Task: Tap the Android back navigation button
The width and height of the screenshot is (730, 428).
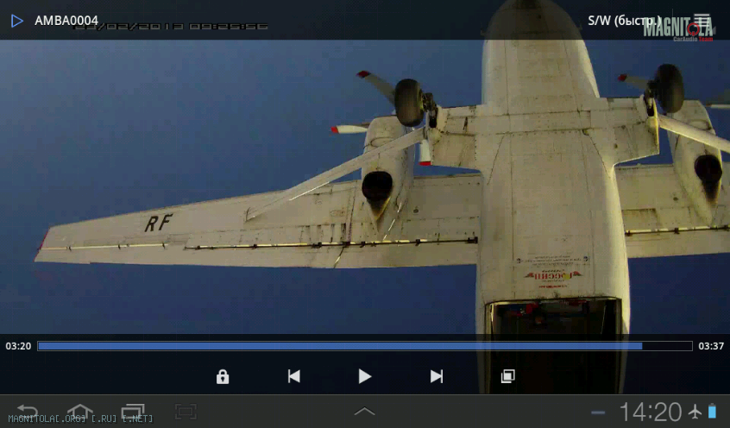Action: [x=27, y=412]
